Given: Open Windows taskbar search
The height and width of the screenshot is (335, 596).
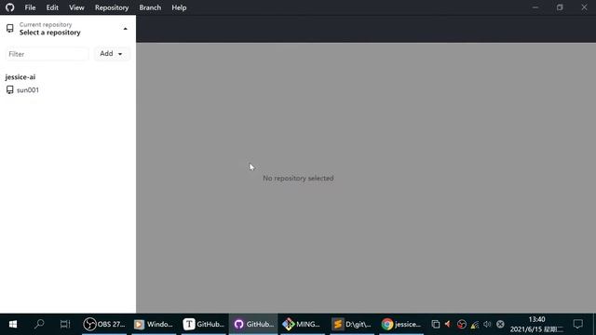Looking at the screenshot, I should [x=39, y=325].
